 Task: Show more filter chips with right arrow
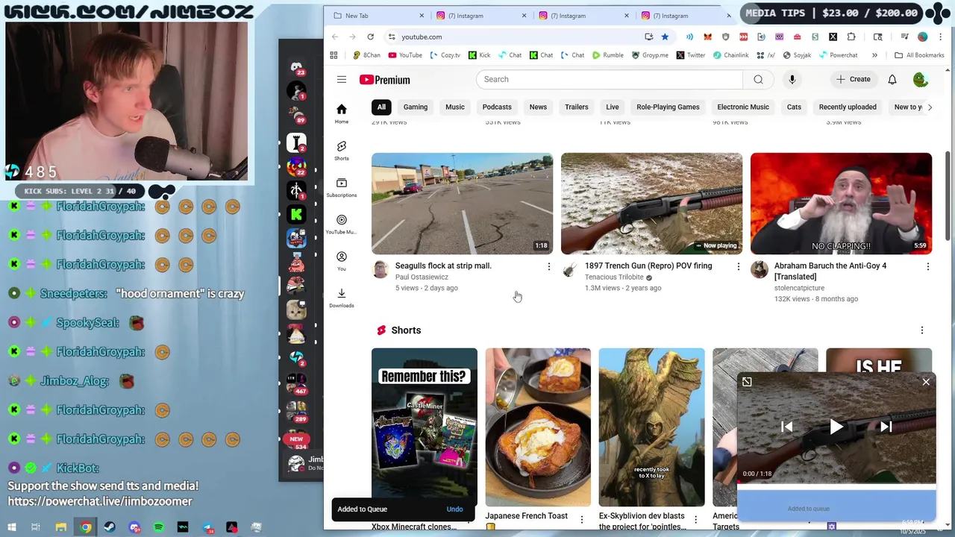930,107
